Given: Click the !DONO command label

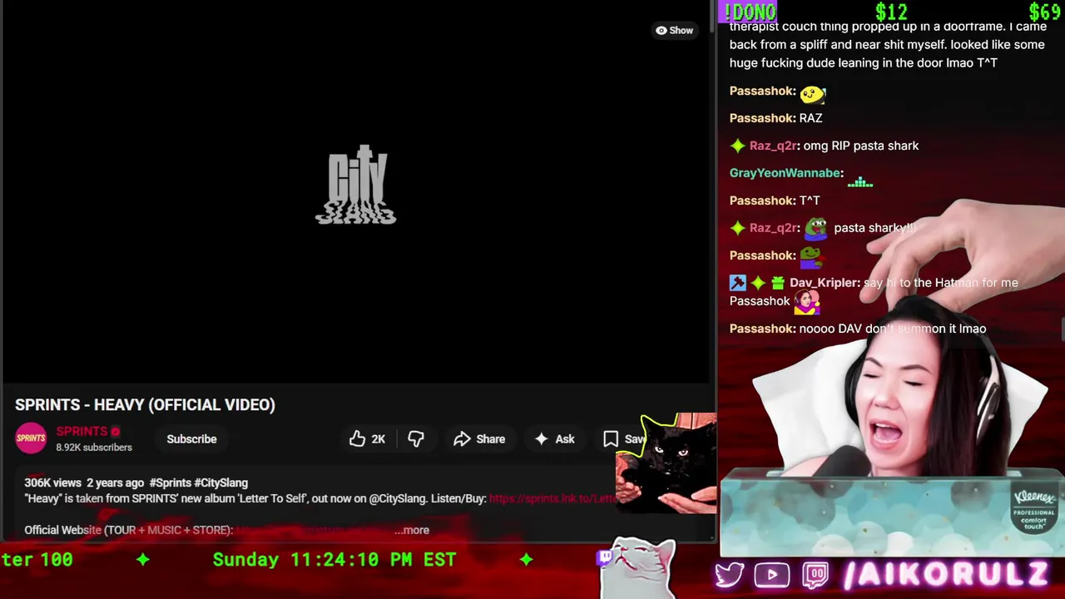Looking at the screenshot, I should pyautogui.click(x=750, y=11).
